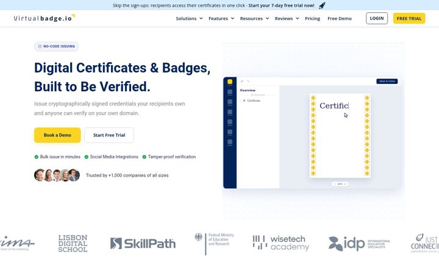Click the green check next to Social Media Integrations
This screenshot has width=439, height=274.
point(86,157)
